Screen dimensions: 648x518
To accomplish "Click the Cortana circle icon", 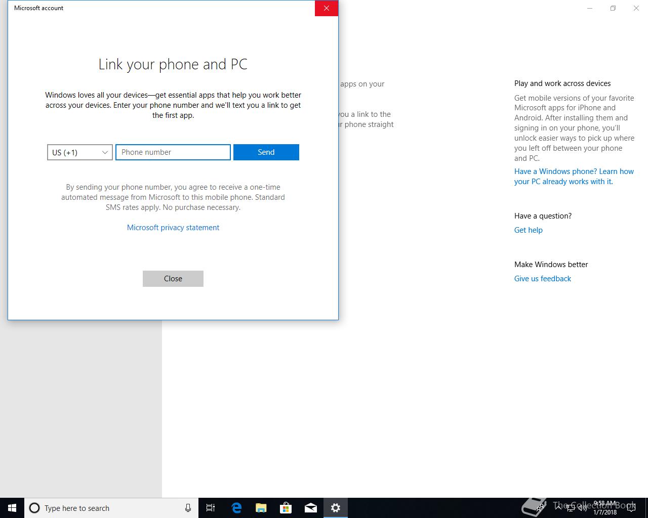I will tap(34, 508).
